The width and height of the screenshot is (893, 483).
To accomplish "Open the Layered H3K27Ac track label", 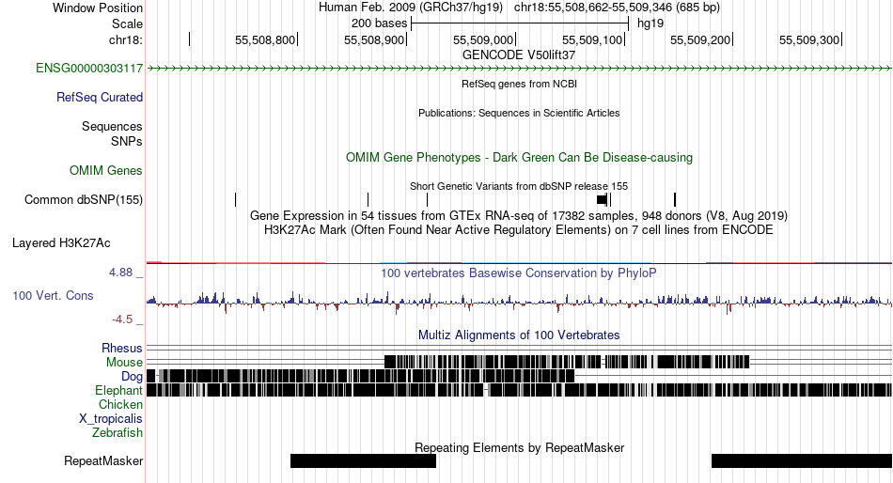I will (x=61, y=243).
